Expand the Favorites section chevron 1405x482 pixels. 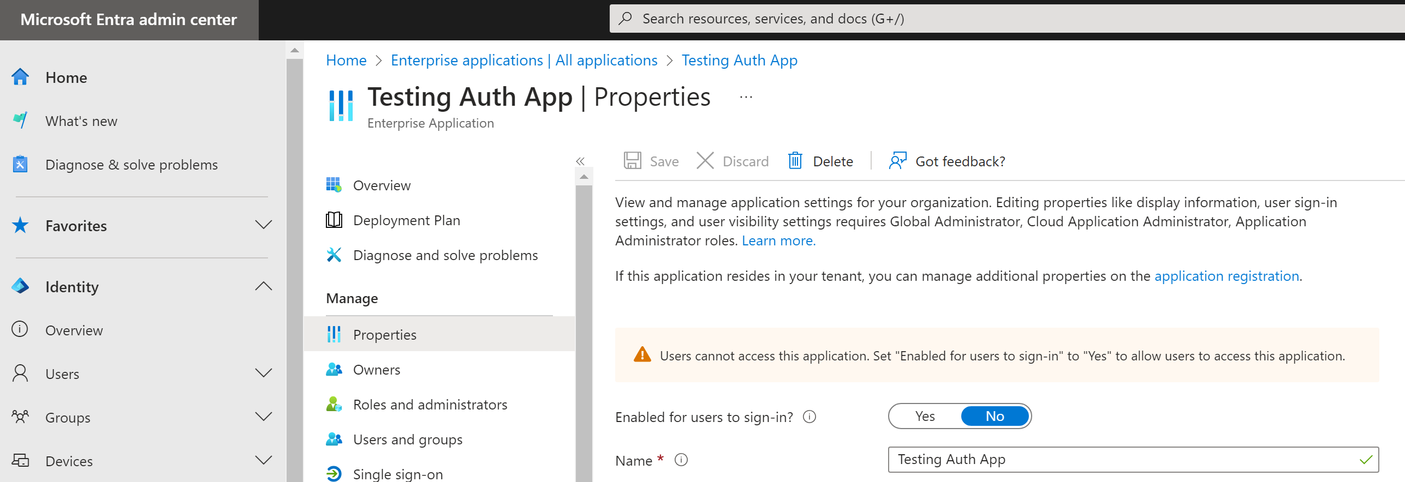click(264, 225)
